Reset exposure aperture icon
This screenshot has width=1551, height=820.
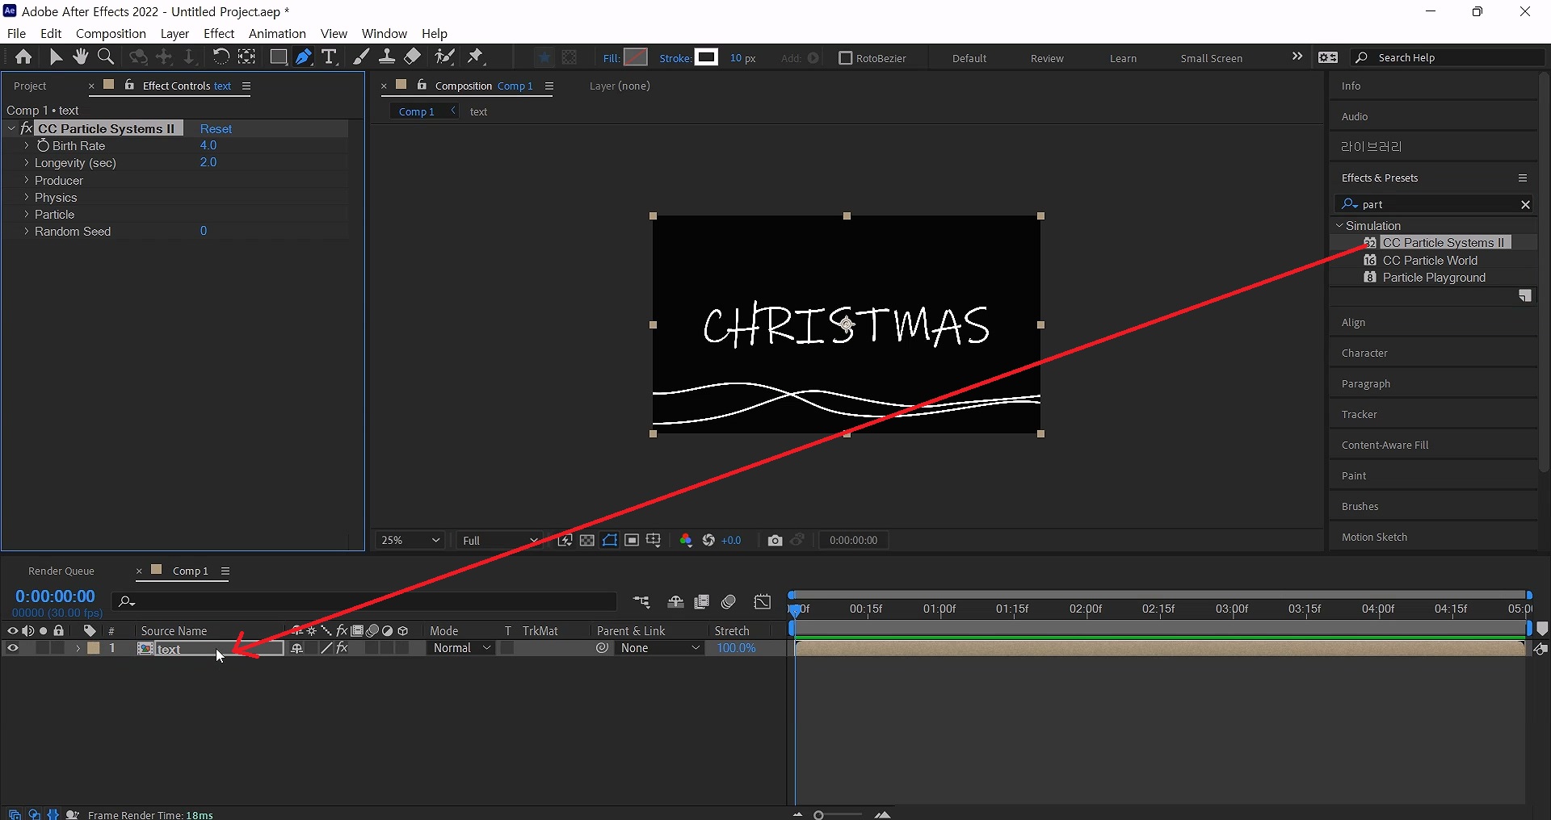(708, 540)
